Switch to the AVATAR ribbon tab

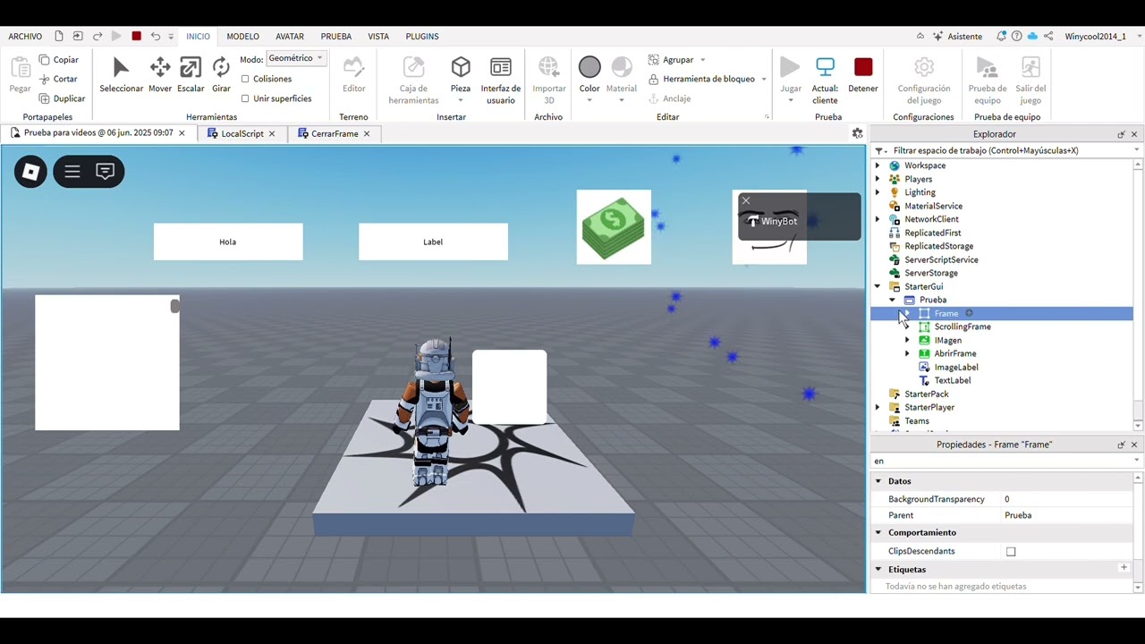coord(290,37)
